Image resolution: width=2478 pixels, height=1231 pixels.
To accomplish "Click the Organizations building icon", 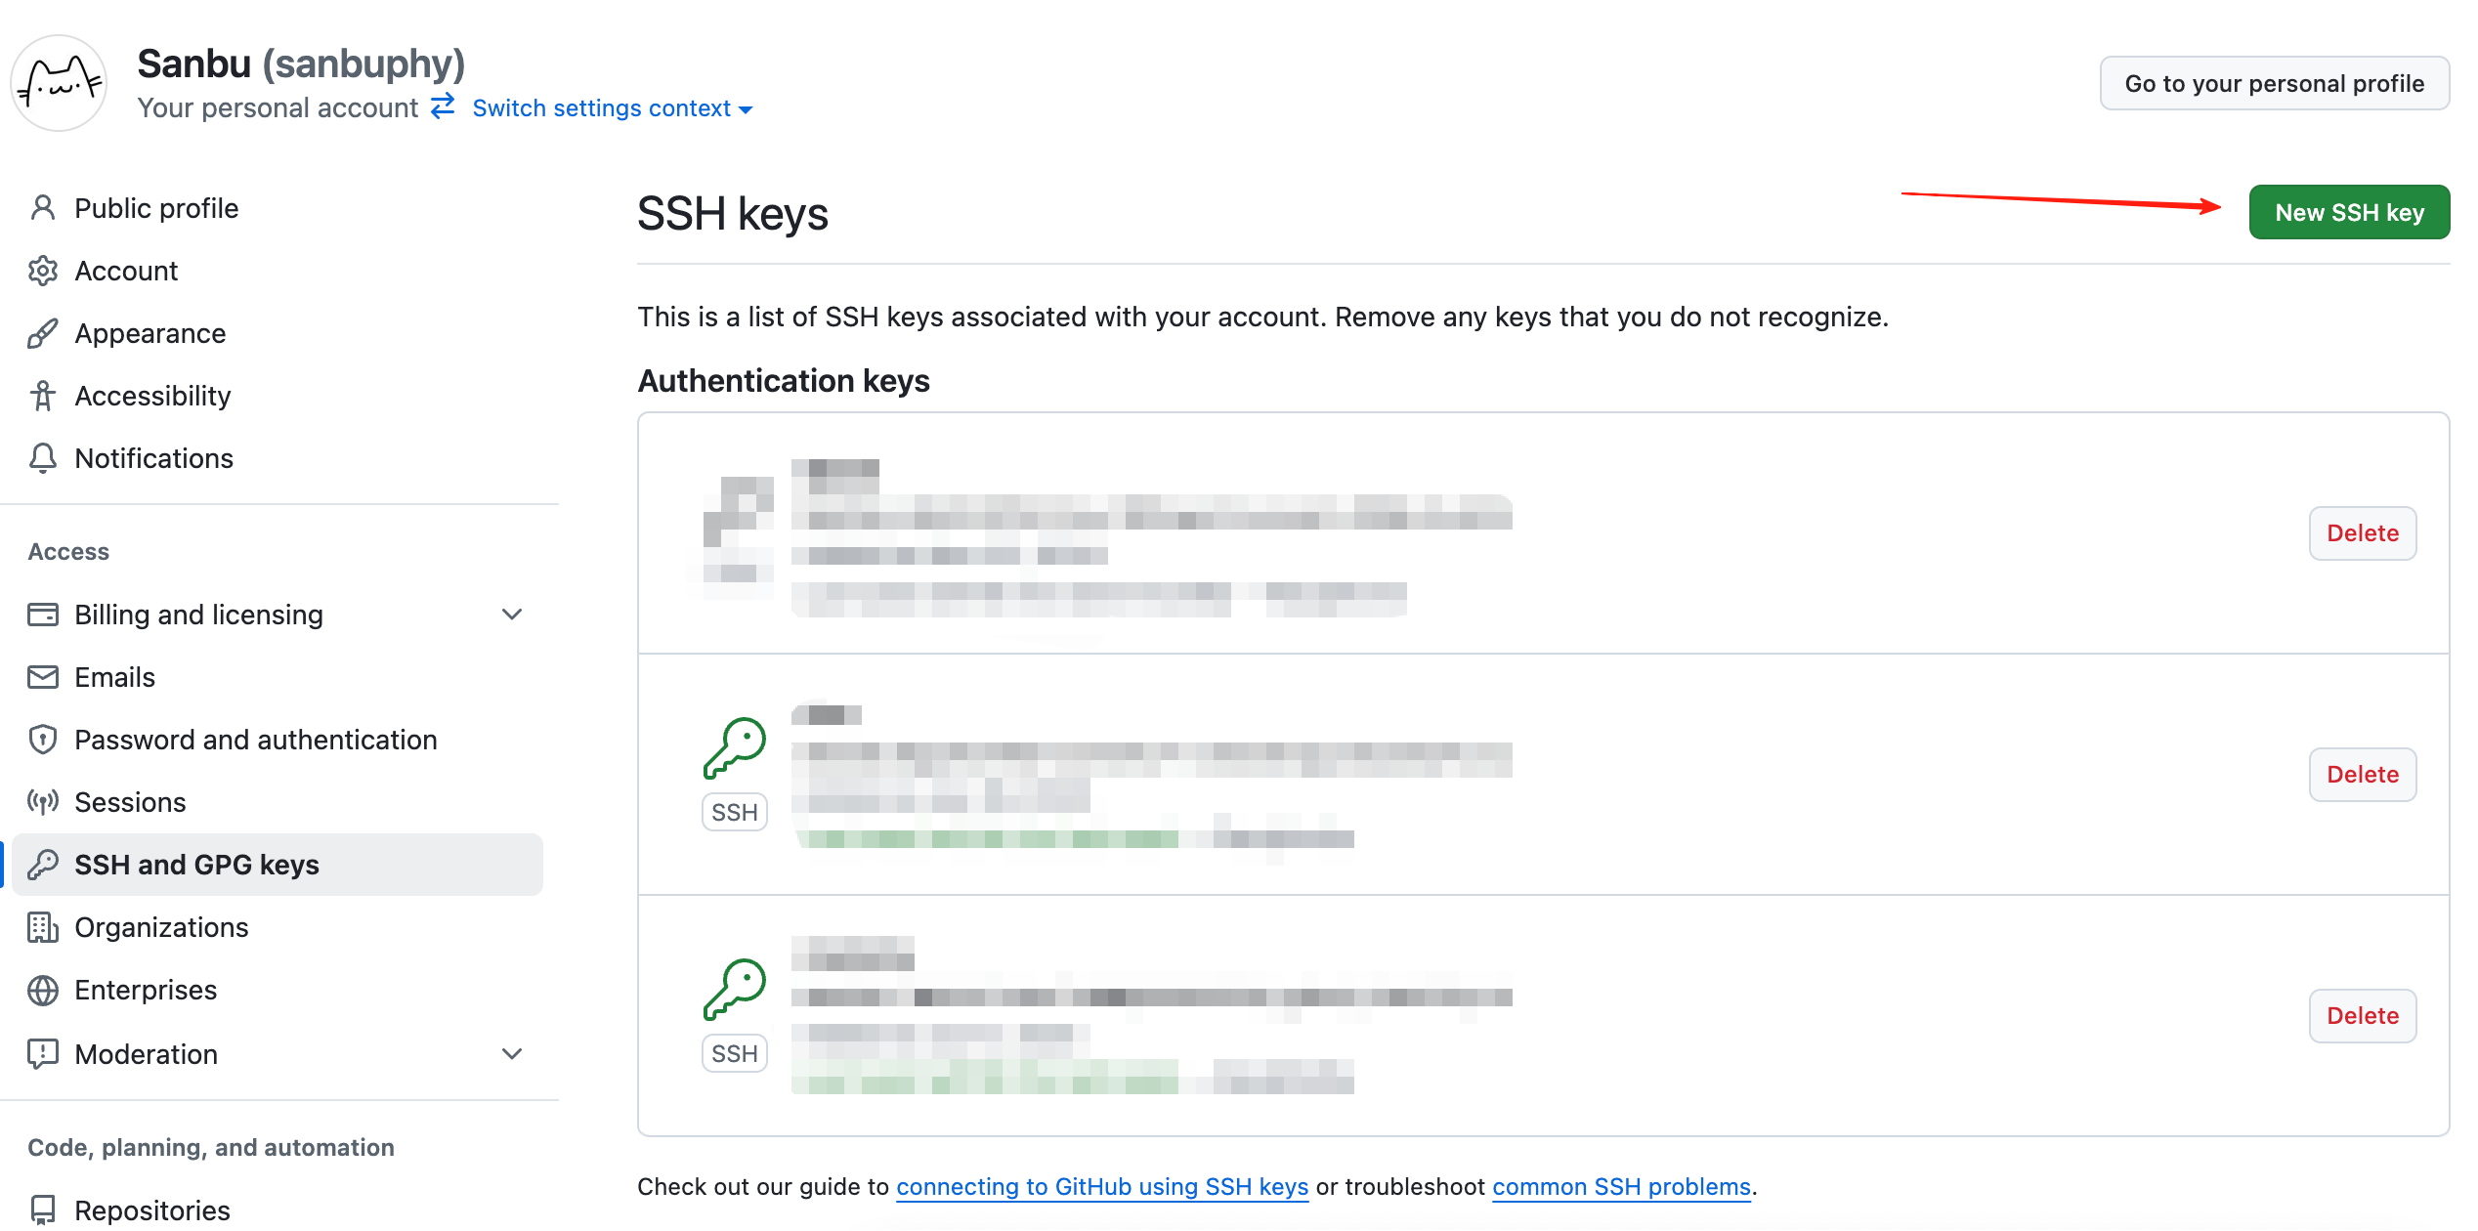I will click(x=42, y=927).
